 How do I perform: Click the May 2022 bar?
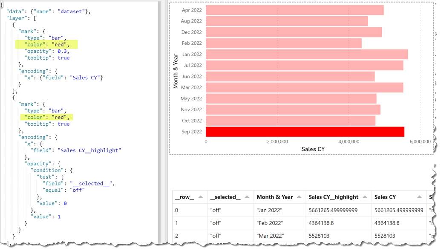[x=291, y=98]
